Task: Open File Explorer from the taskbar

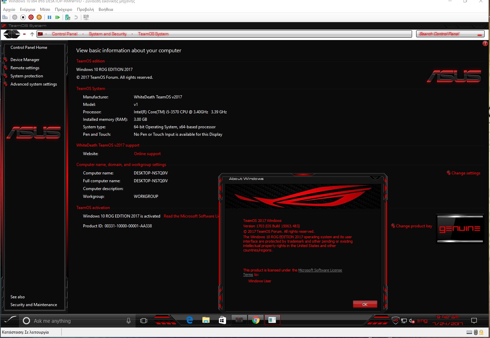Action: (206, 320)
